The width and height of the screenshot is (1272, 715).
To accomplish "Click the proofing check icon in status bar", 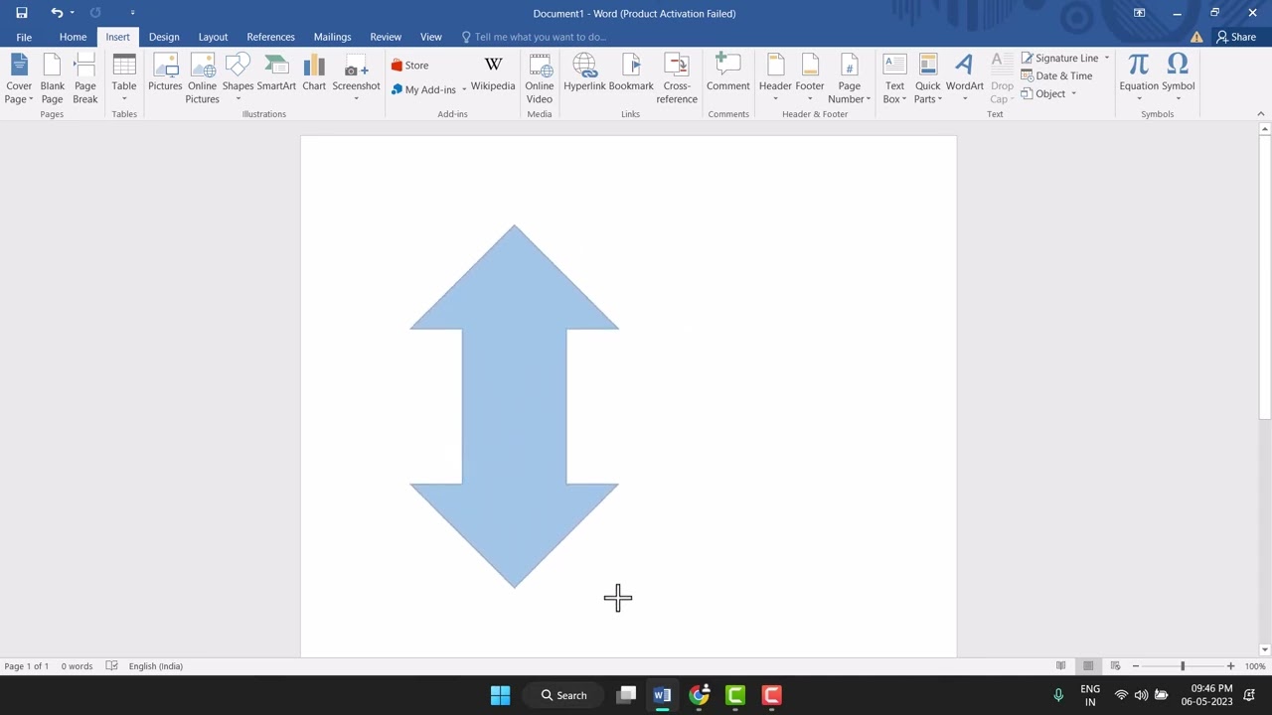I will coord(111,666).
